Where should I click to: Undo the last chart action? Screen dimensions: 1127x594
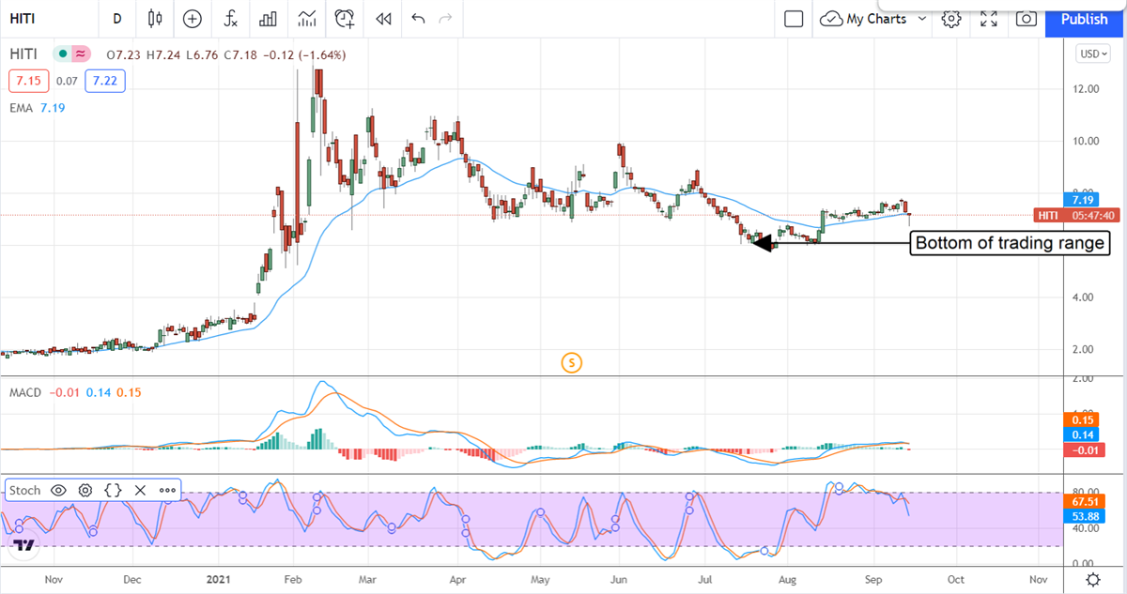[x=418, y=19]
